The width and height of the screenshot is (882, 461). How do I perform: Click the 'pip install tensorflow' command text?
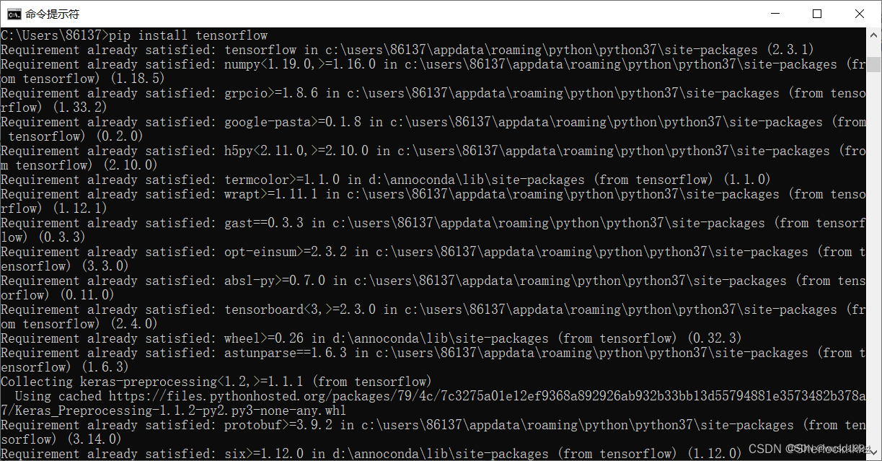188,35
